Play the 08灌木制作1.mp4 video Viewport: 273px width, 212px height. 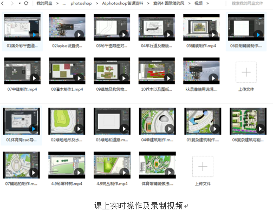79,78
